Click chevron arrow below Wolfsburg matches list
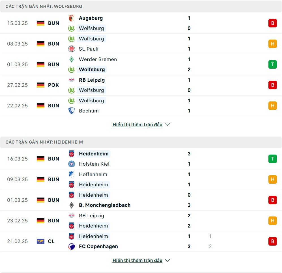Viewport: 282px width, 273px height. point(167,125)
